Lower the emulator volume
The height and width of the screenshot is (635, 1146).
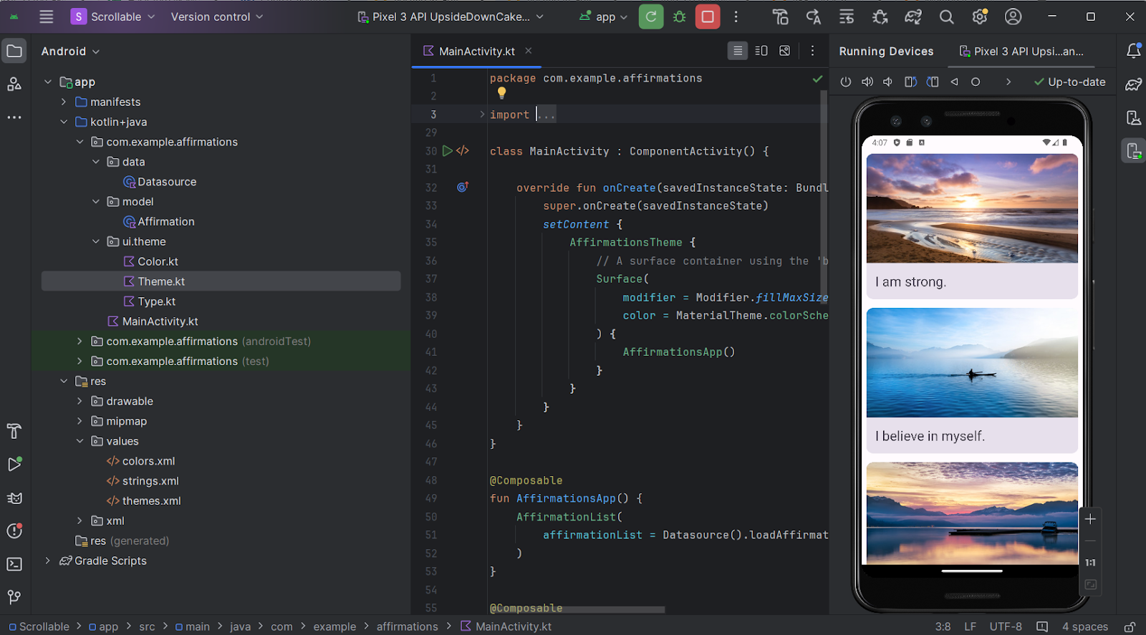(888, 82)
